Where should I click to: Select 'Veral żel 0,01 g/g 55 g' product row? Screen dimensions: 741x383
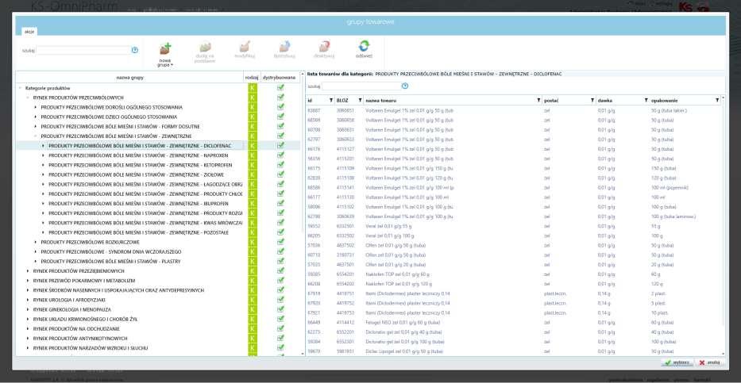(x=513, y=226)
